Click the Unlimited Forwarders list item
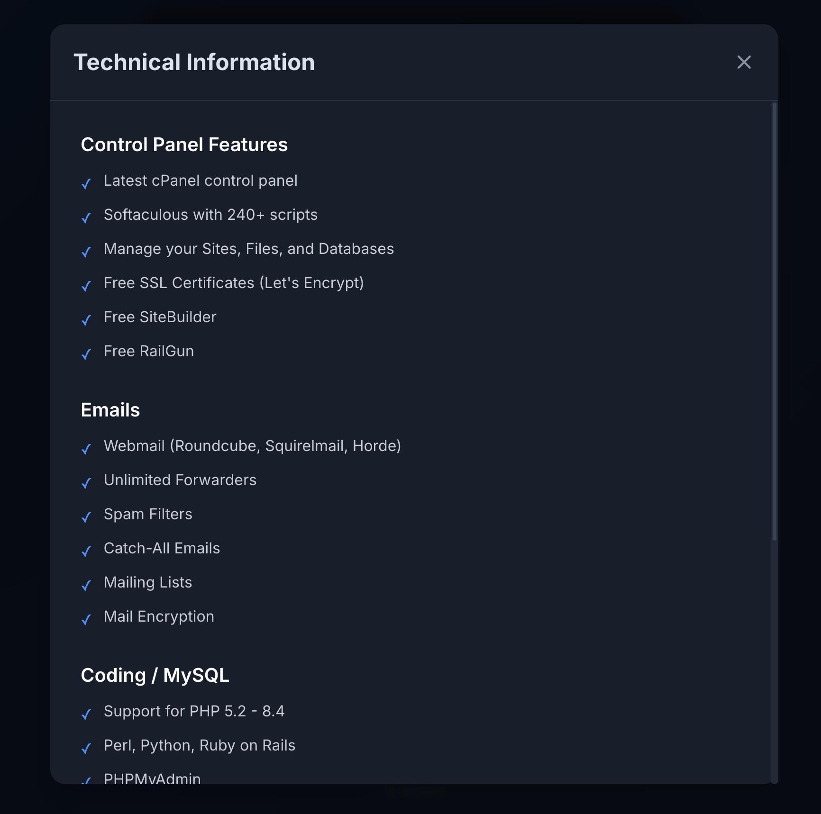The height and width of the screenshot is (814, 821). tap(180, 480)
